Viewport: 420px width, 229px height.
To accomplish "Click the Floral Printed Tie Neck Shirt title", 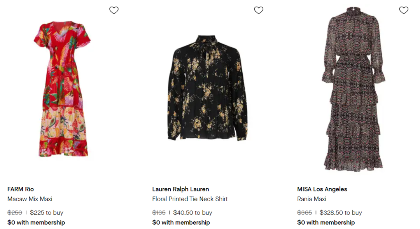I will 190,199.
